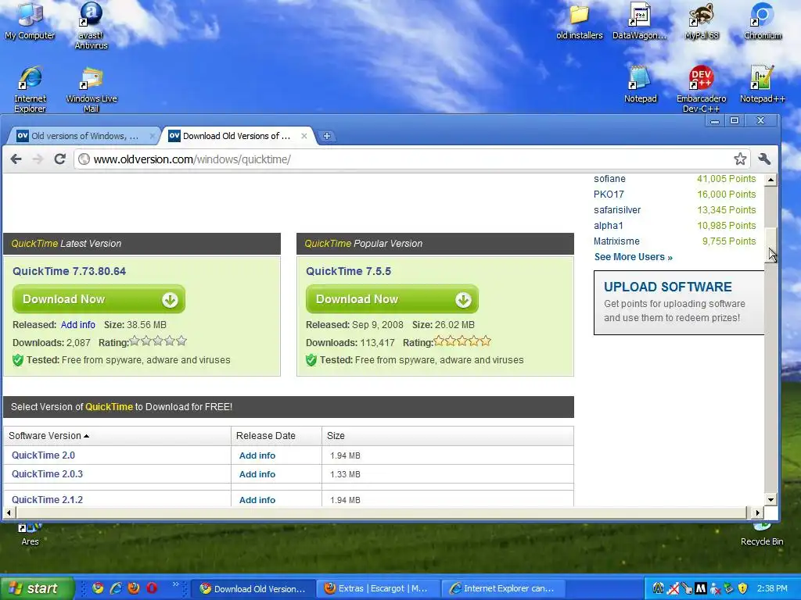Launch Embarcadero Dev-C++ desktop shortcut
The height and width of the screenshot is (600, 801).
(701, 89)
